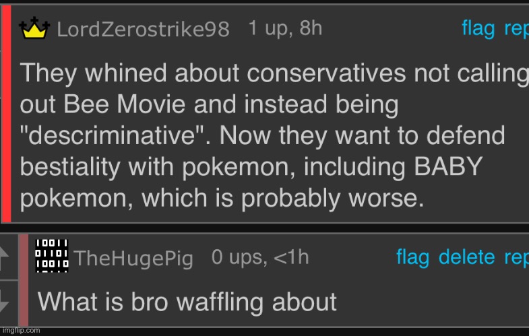Click the muted red bar beside reply
This screenshot has width=529, height=336.
24,280
